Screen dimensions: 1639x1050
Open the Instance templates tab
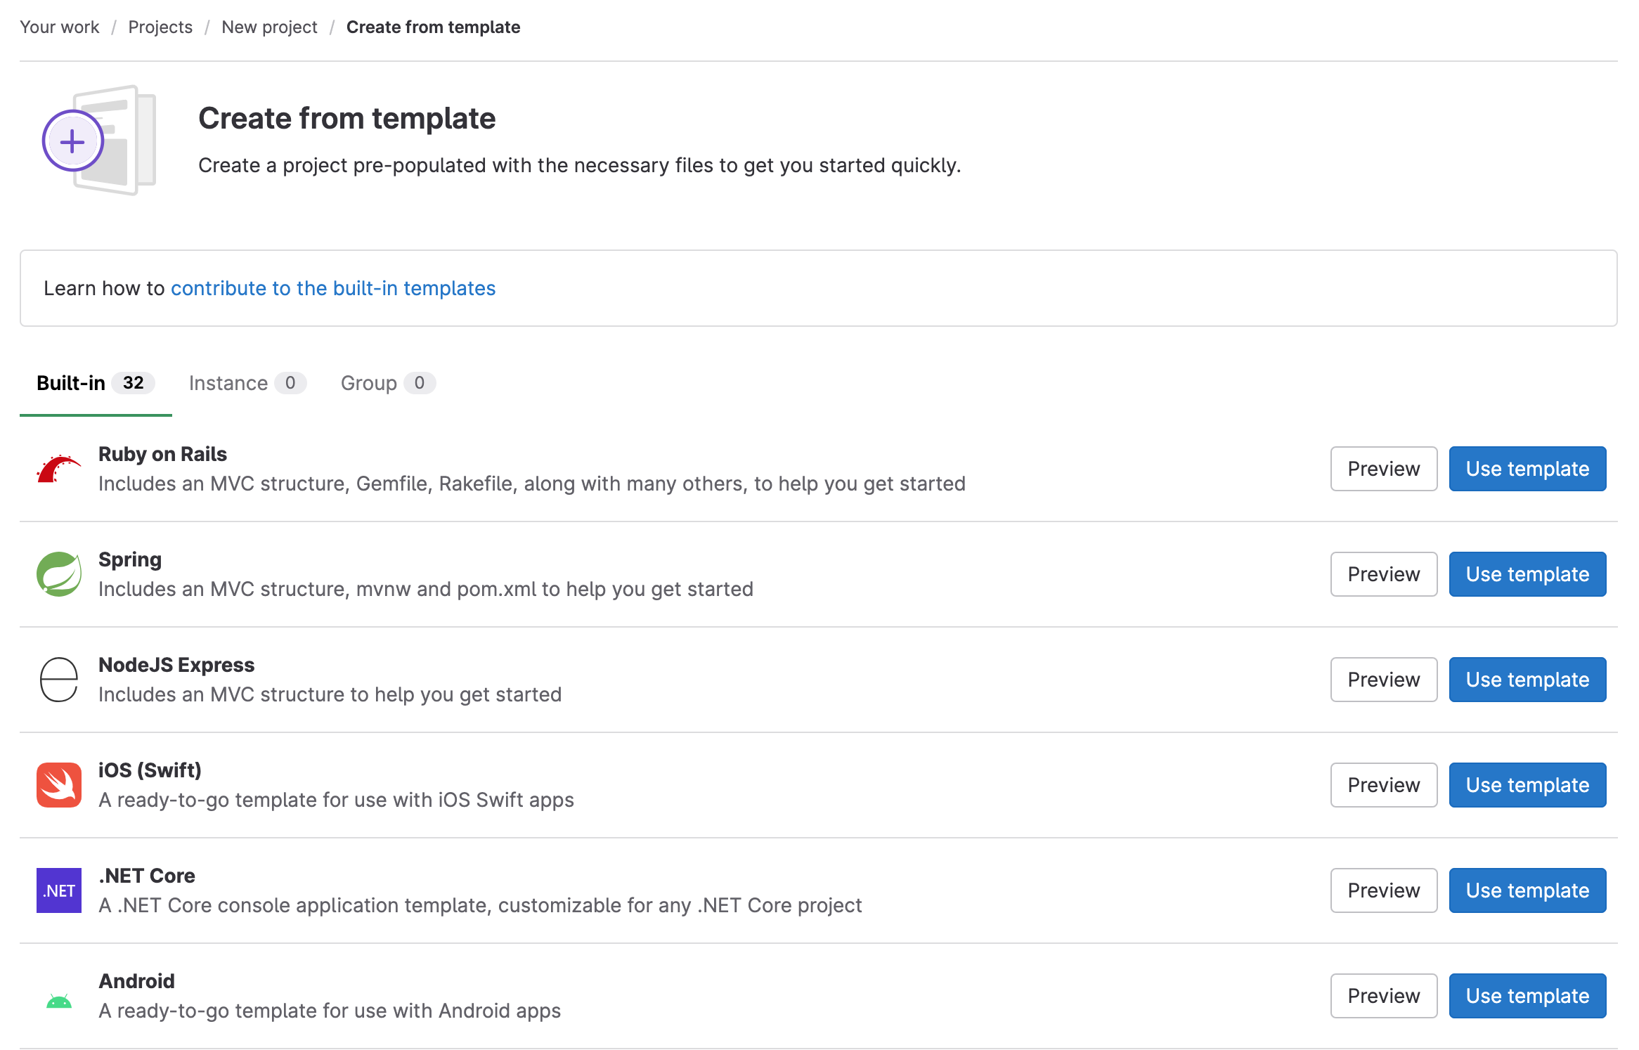point(247,383)
